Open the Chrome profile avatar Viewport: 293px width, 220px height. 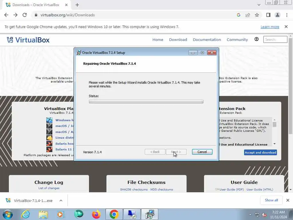[278, 15]
